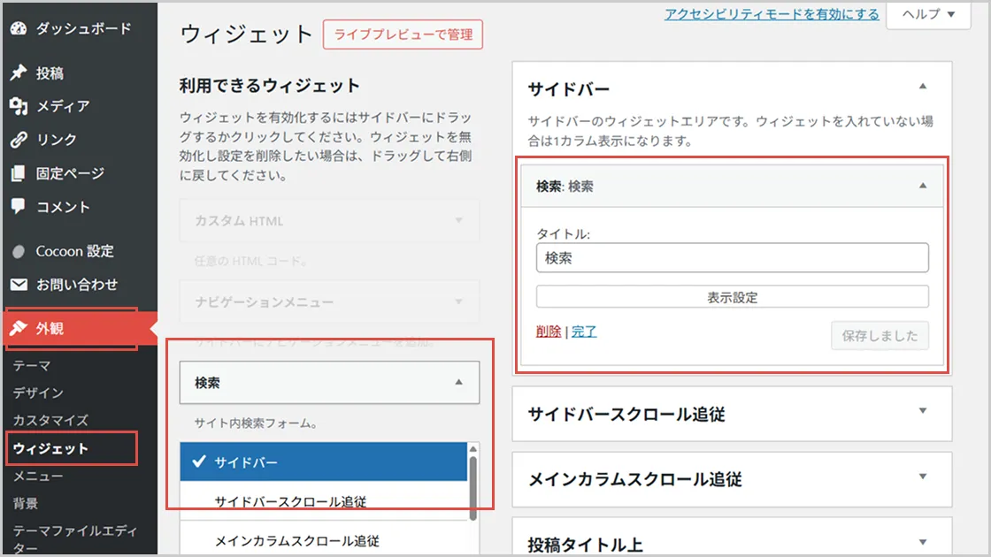Click the タイトル text field

[x=732, y=258]
